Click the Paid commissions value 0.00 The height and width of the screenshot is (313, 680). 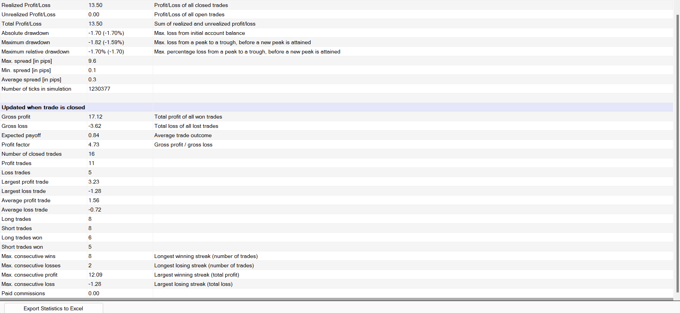coord(94,293)
